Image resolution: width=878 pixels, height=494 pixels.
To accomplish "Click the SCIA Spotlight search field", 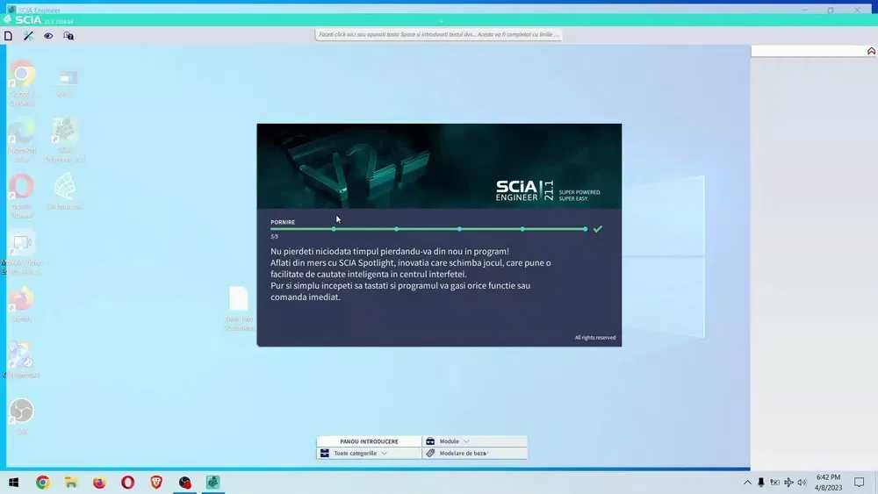I will pyautogui.click(x=438, y=35).
